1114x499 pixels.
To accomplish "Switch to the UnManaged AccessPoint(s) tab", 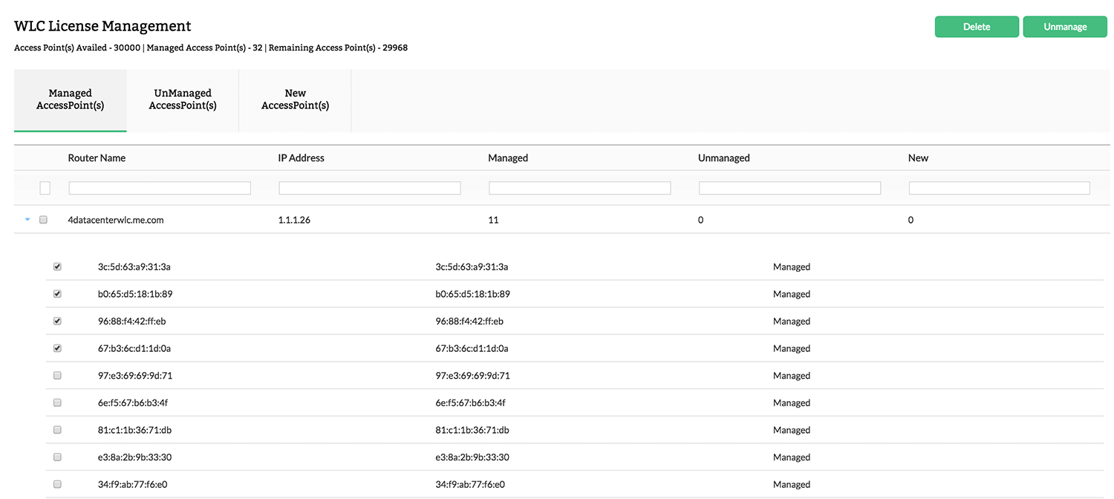I will [x=182, y=99].
